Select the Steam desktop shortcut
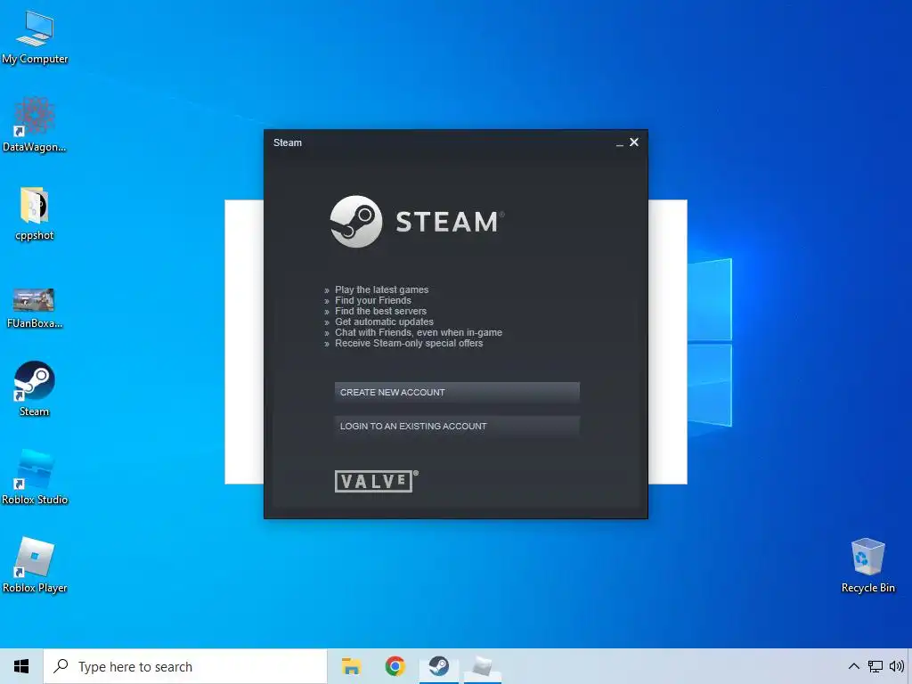The image size is (912, 684). pos(35,388)
